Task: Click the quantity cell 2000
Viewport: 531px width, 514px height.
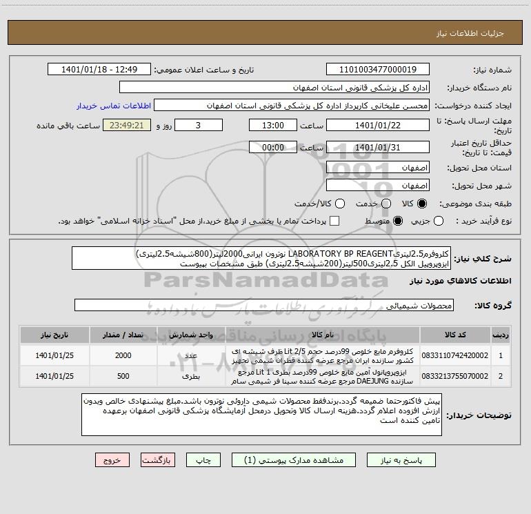Action: [x=123, y=355]
